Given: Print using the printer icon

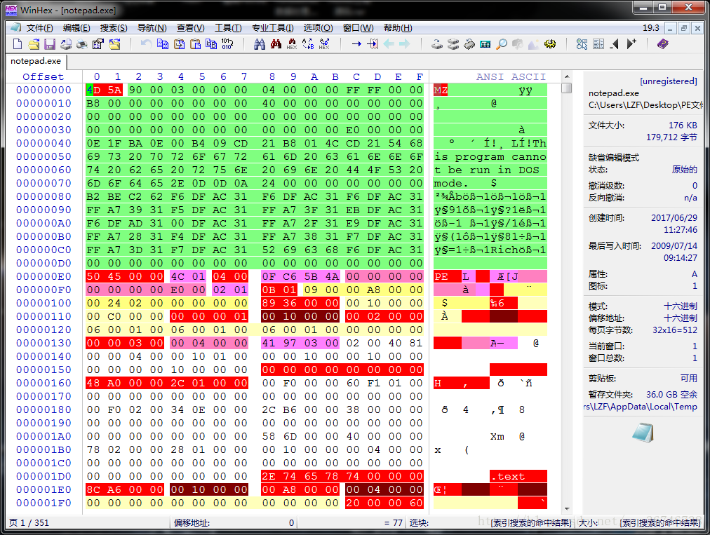Looking at the screenshot, I should coord(82,44).
